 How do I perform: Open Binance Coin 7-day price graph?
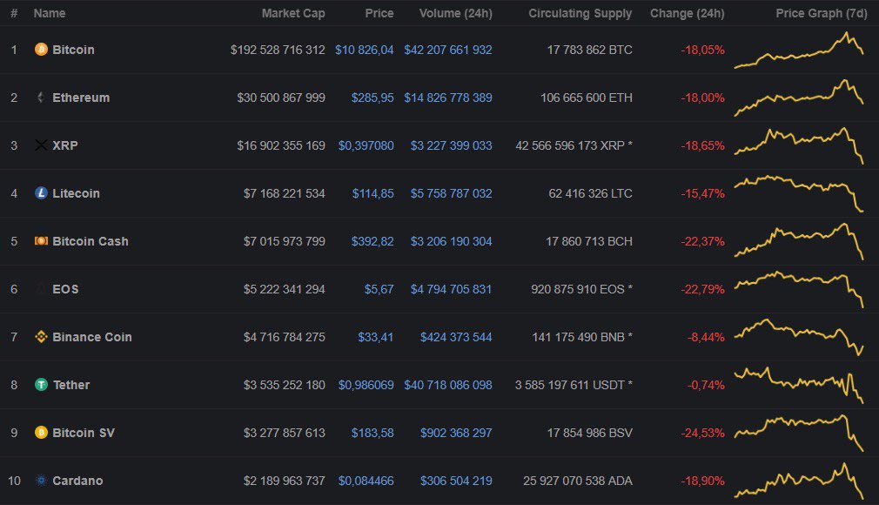click(x=799, y=337)
